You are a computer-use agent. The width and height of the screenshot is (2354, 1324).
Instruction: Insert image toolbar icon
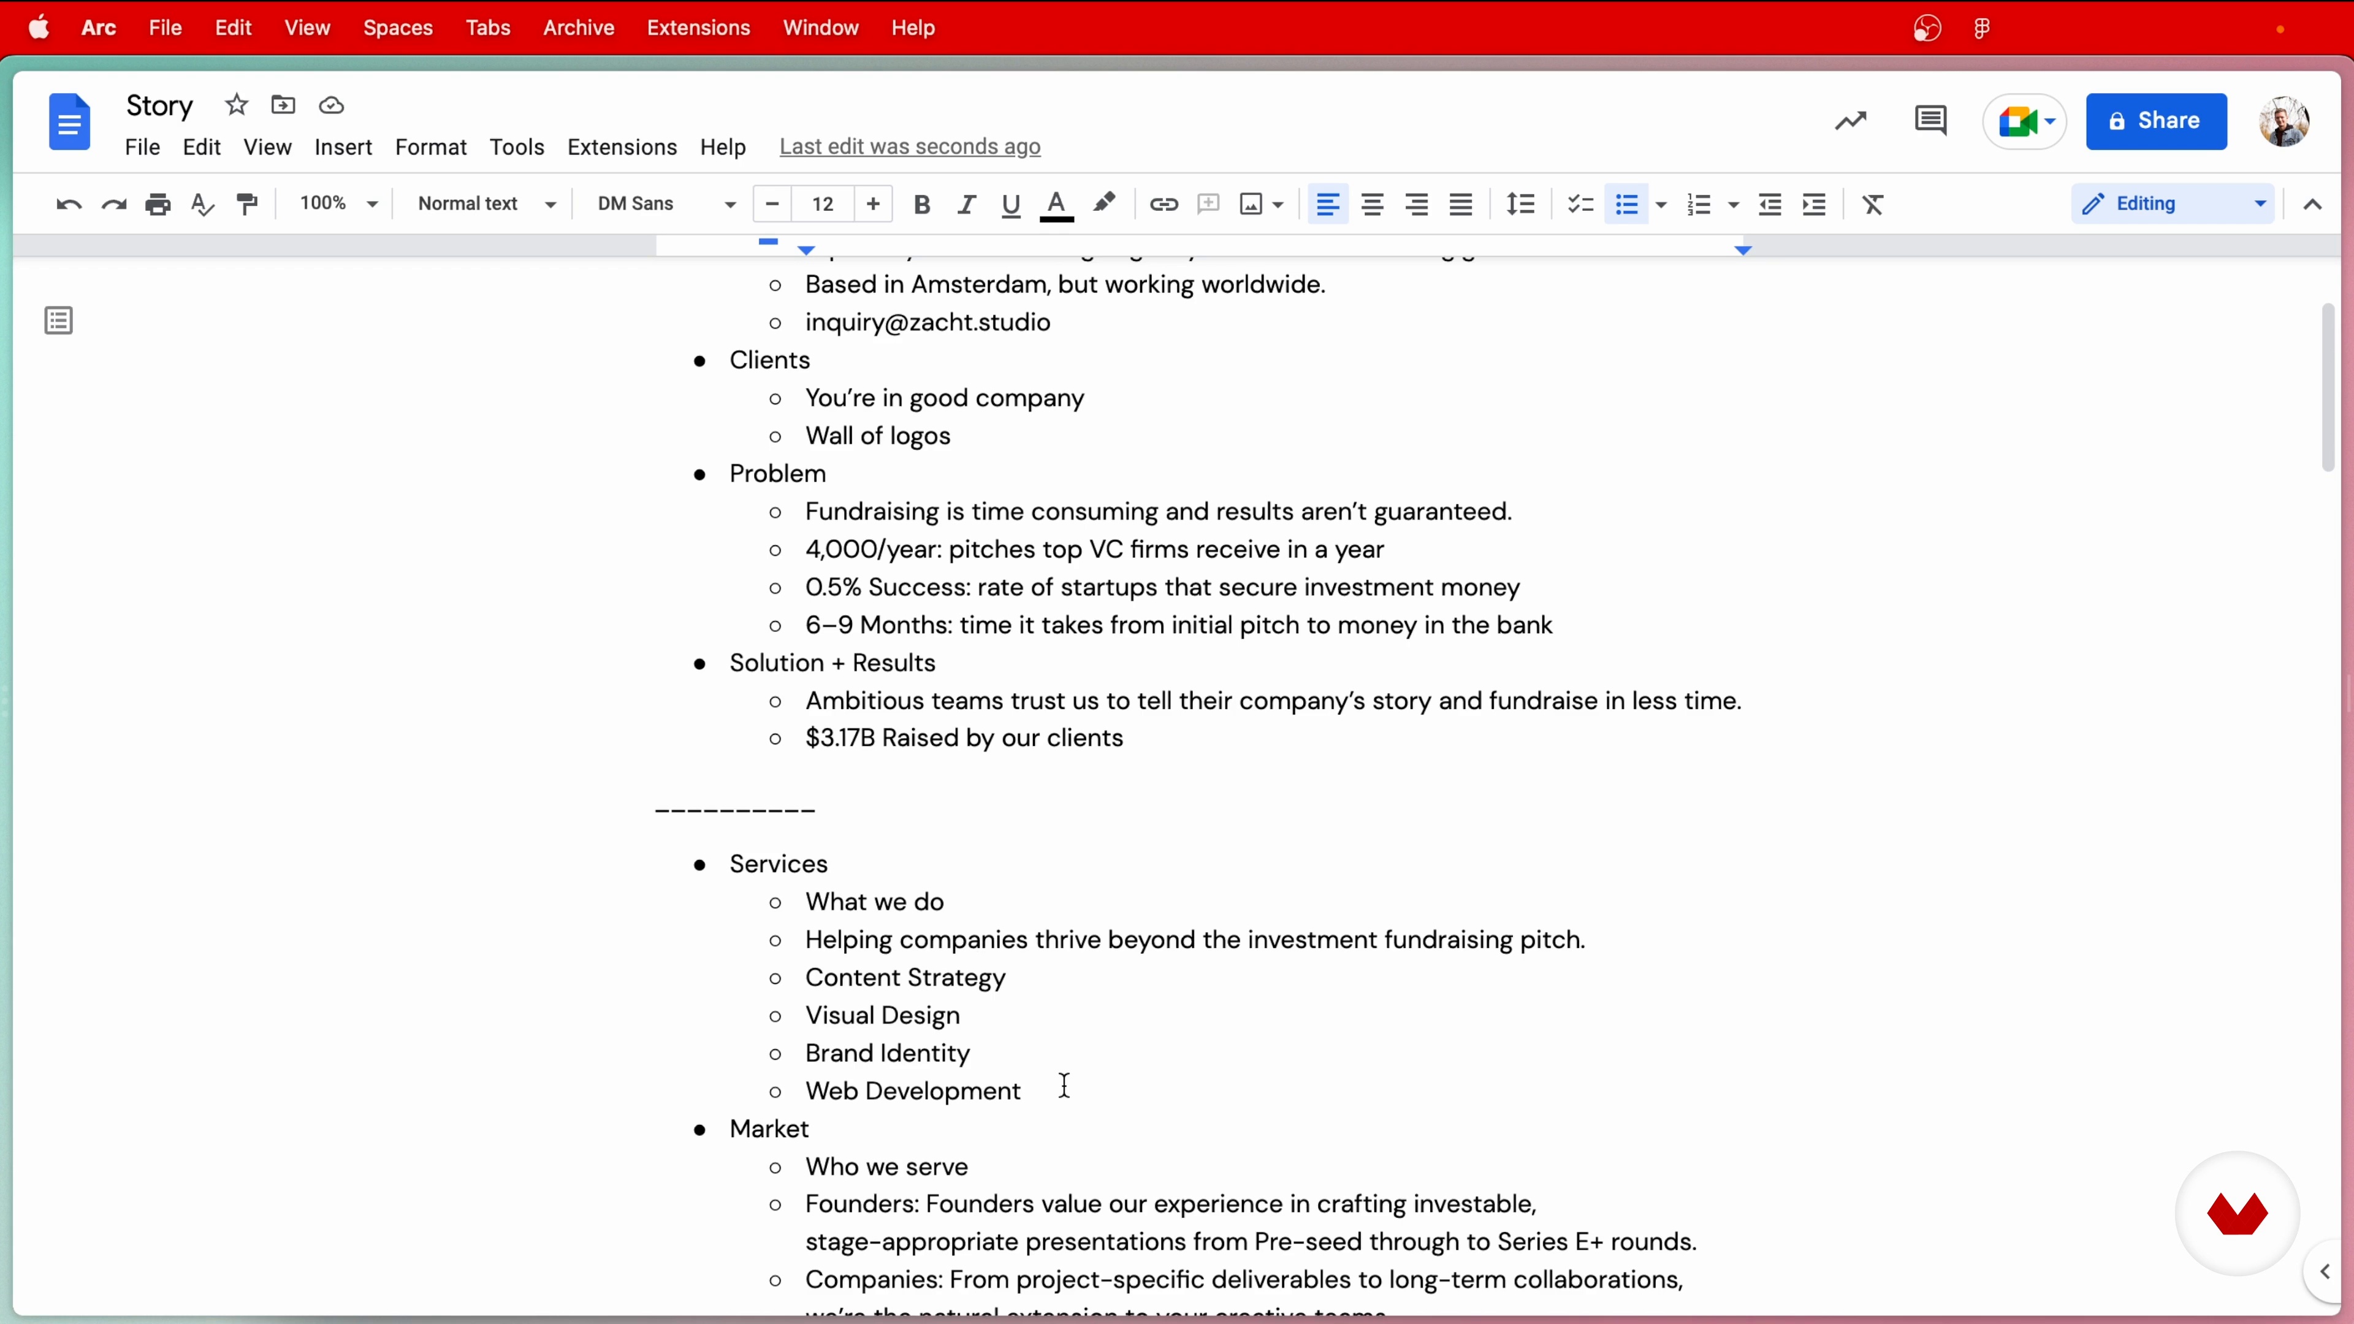pos(1251,204)
